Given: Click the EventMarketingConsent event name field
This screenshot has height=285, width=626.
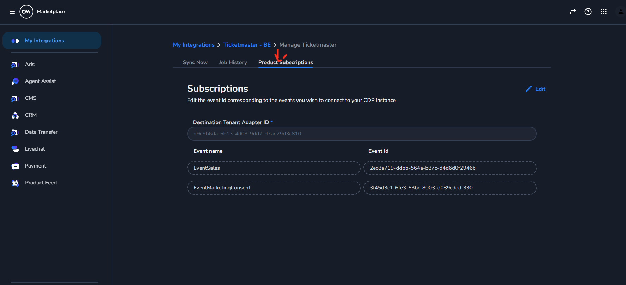Looking at the screenshot, I should 274,188.
